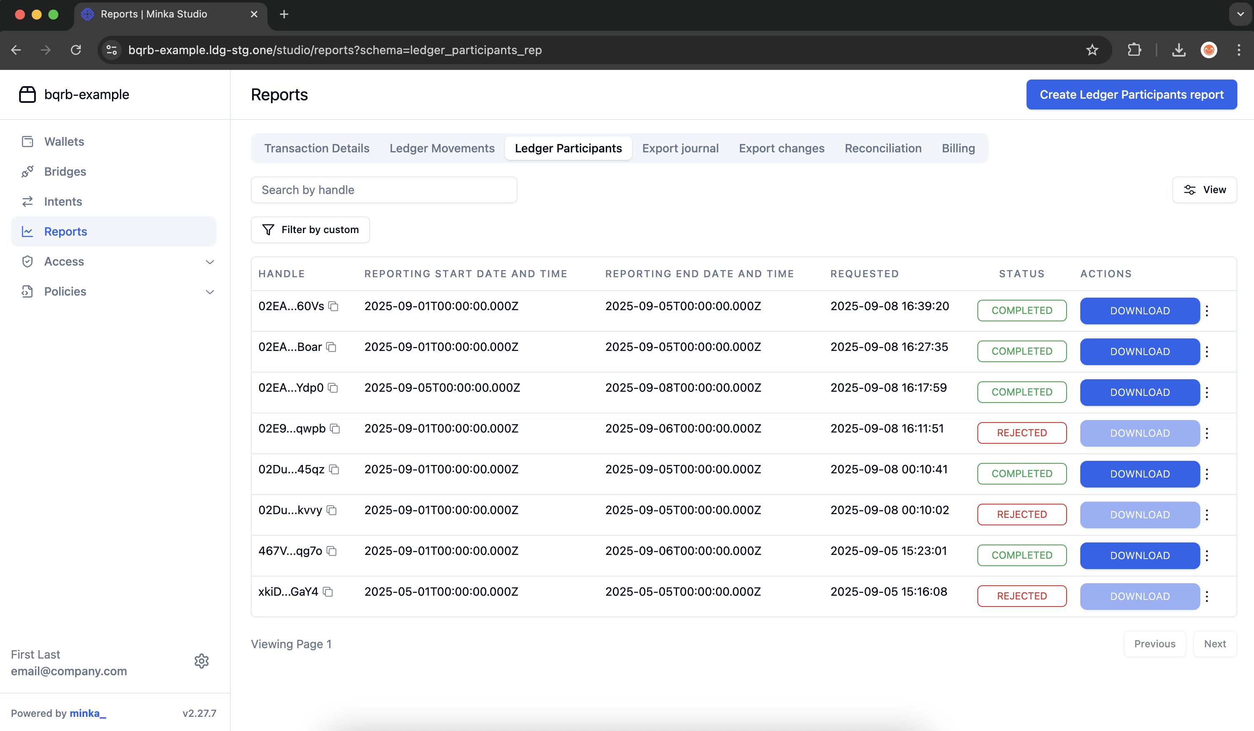
Task: Download the 02EA...Boar report
Action: [1139, 352]
